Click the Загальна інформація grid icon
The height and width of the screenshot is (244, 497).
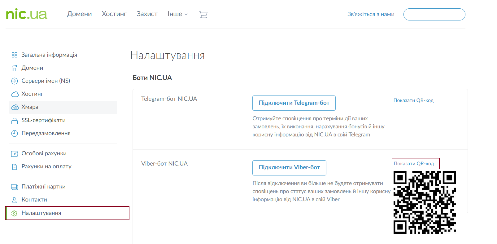pyautogui.click(x=14, y=55)
